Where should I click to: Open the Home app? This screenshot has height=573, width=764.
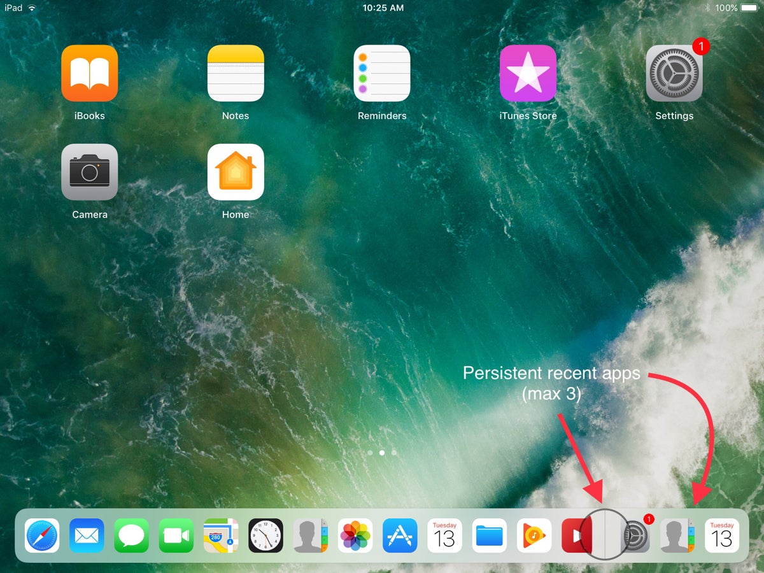[x=236, y=172]
